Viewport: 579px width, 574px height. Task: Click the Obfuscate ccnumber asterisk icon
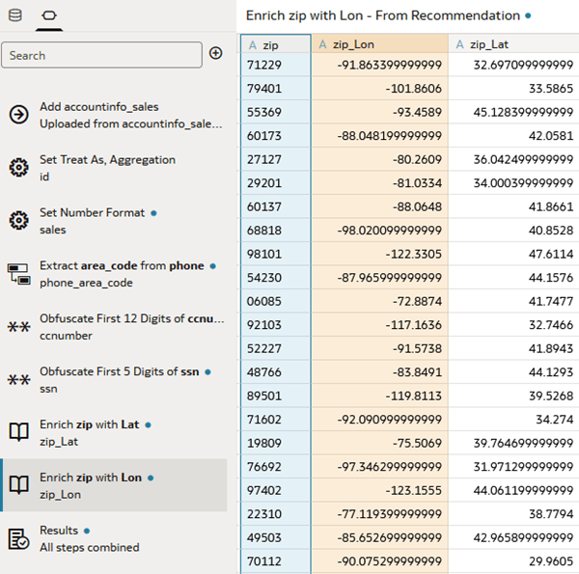17,327
